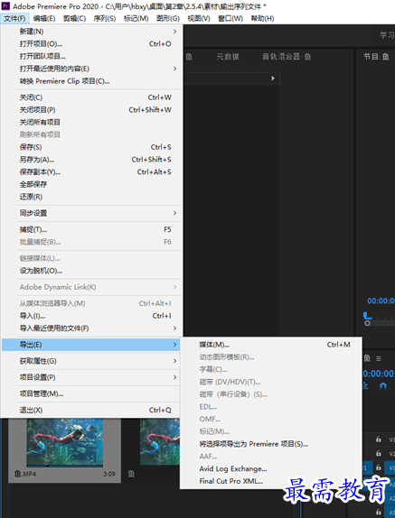
Task: Click the panel overflow arrow near 音轨混合器
Action: coord(273,79)
